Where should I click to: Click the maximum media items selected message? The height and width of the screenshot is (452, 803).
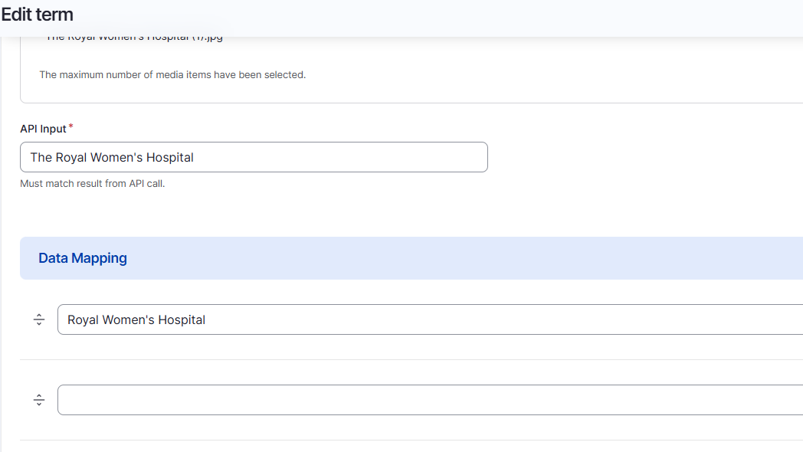[172, 75]
